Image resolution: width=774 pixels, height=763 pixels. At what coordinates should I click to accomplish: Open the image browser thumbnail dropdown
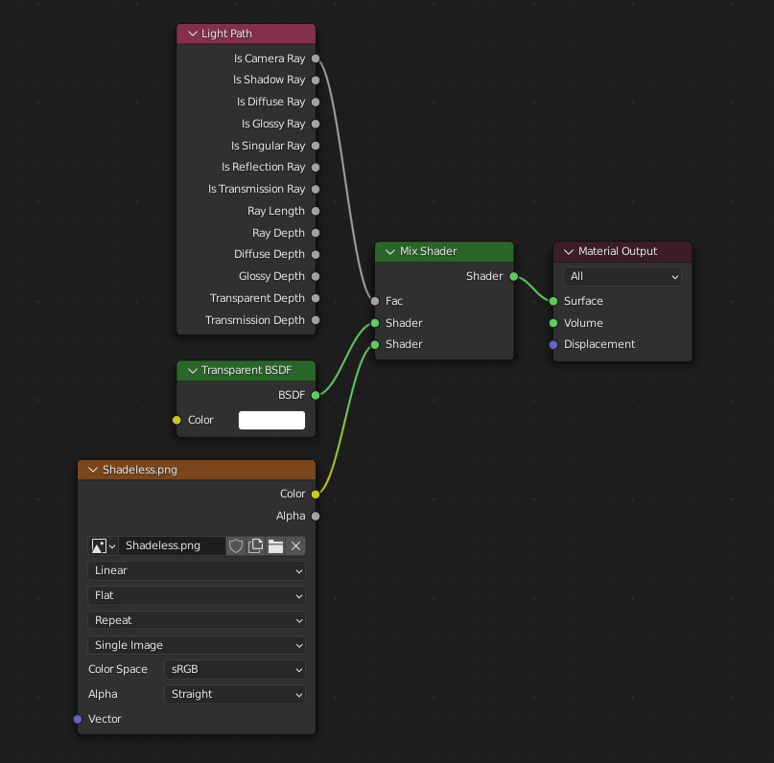tap(103, 545)
